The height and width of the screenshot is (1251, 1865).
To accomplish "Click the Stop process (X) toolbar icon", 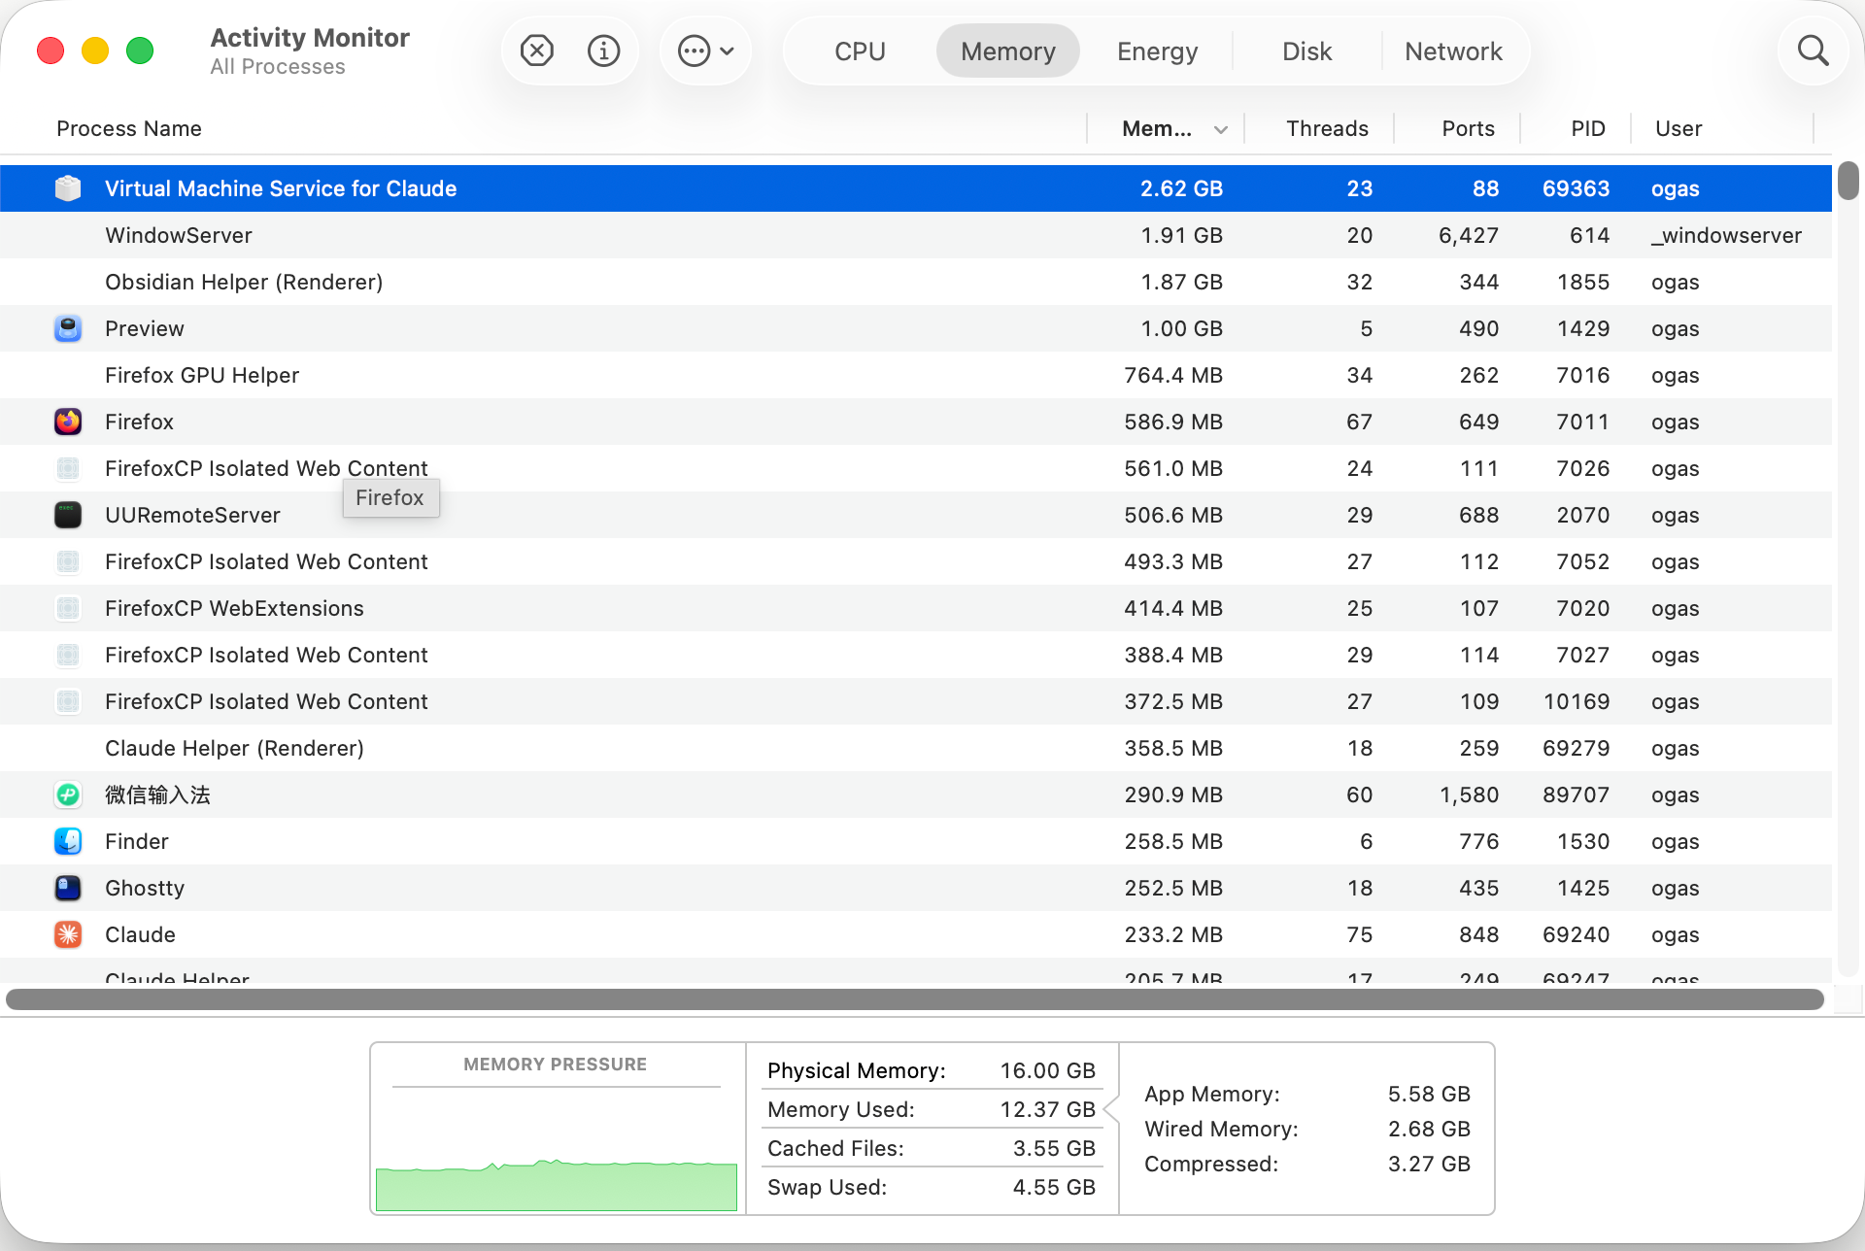I will coord(536,51).
